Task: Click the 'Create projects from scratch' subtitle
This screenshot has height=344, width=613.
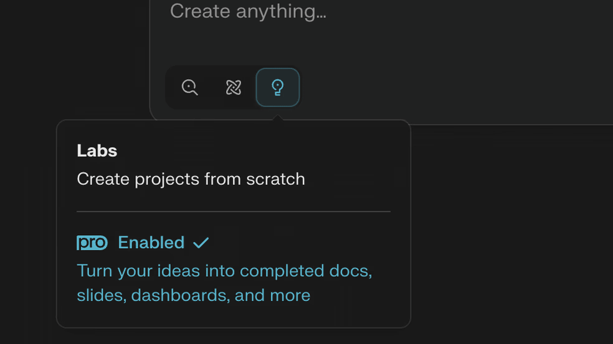Action: click(191, 179)
